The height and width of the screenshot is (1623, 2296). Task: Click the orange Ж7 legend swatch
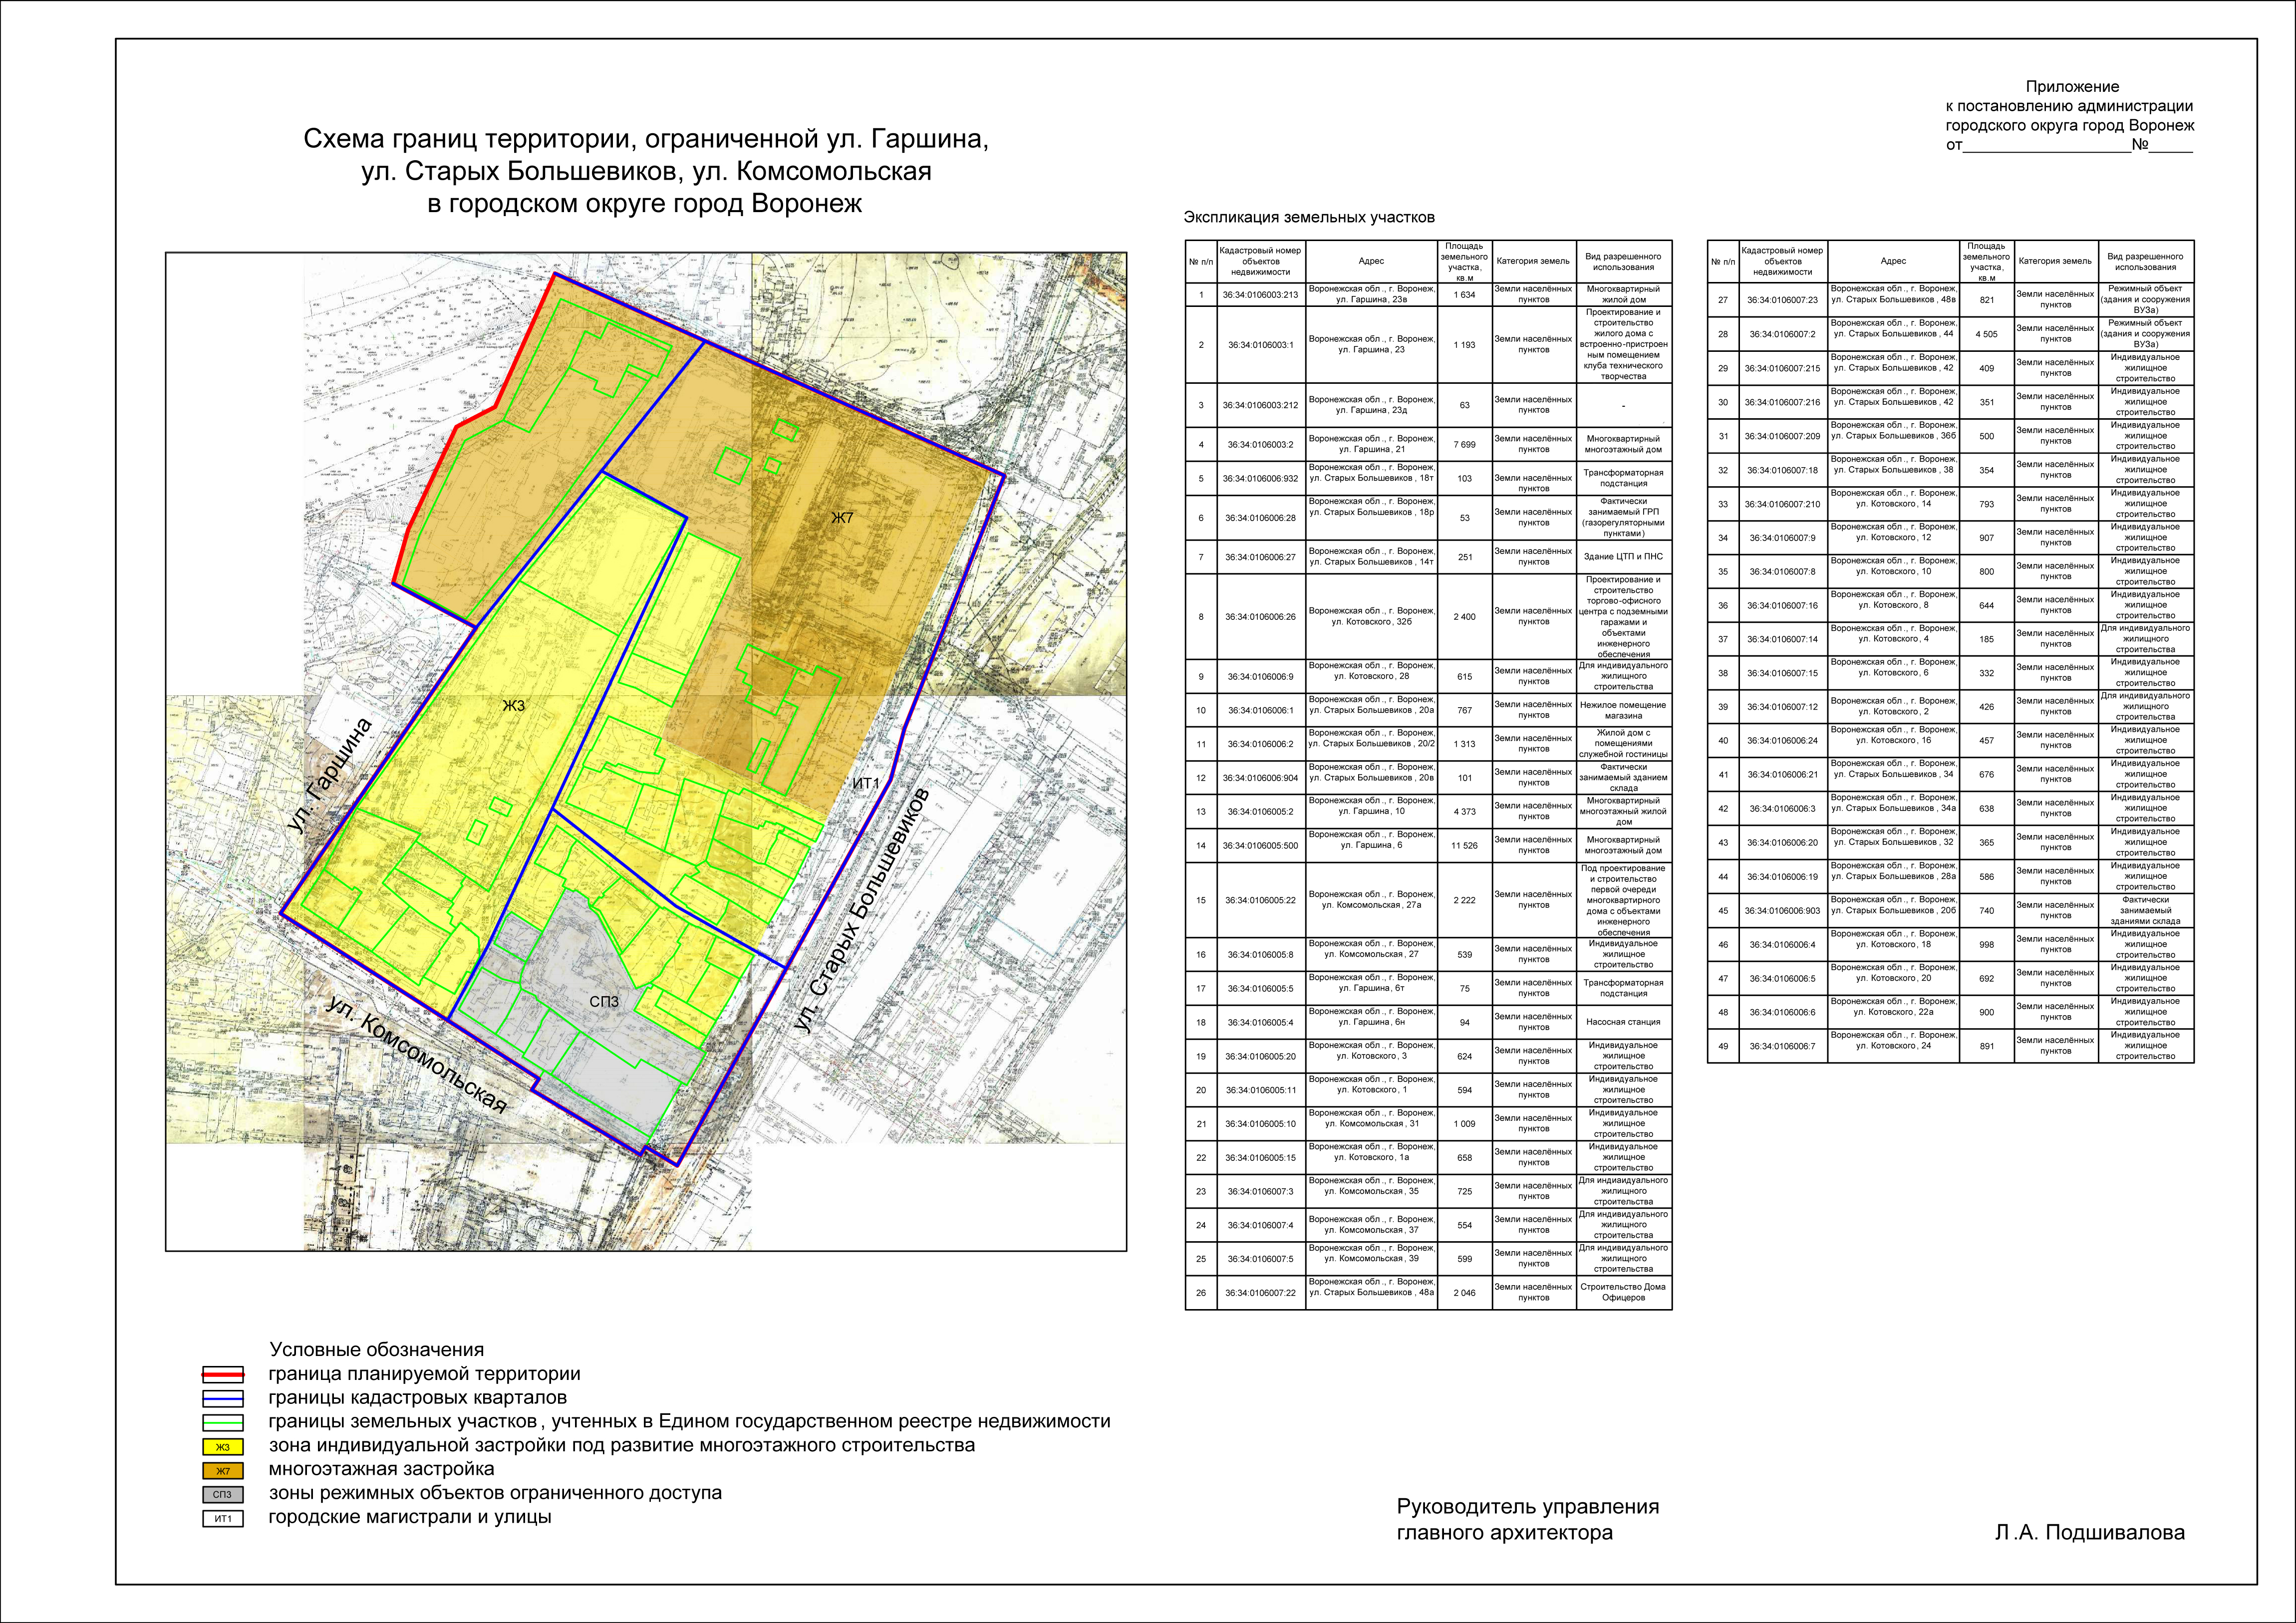(222, 1471)
